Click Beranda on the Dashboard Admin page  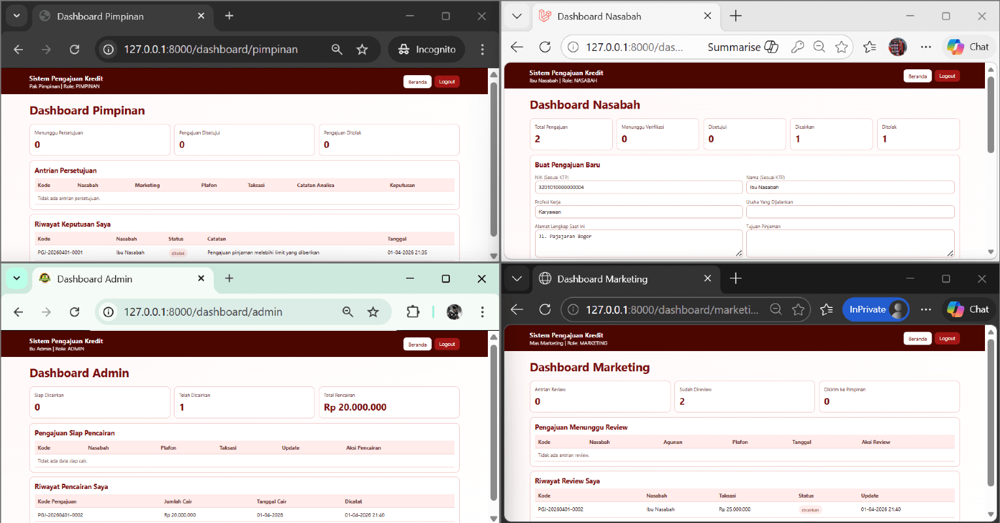[417, 344]
